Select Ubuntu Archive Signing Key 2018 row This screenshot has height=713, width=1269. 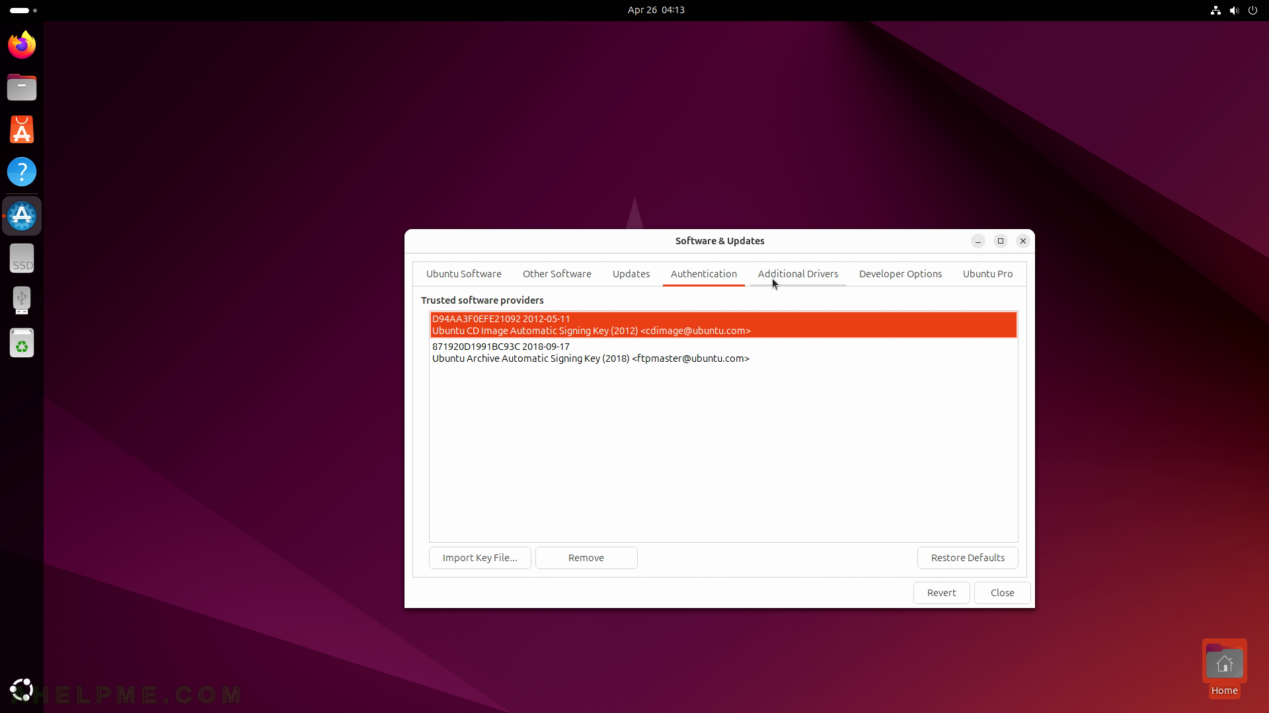point(723,353)
